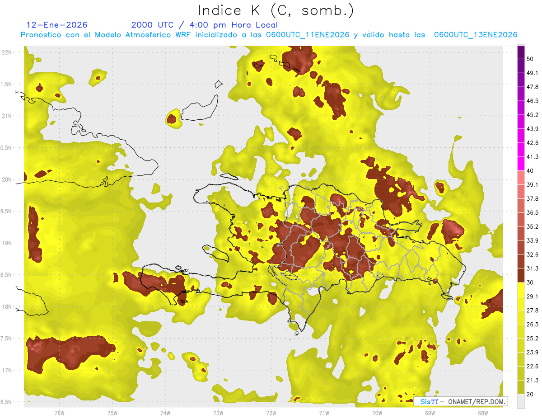Click the colorbar value "31.3"

click(533, 269)
